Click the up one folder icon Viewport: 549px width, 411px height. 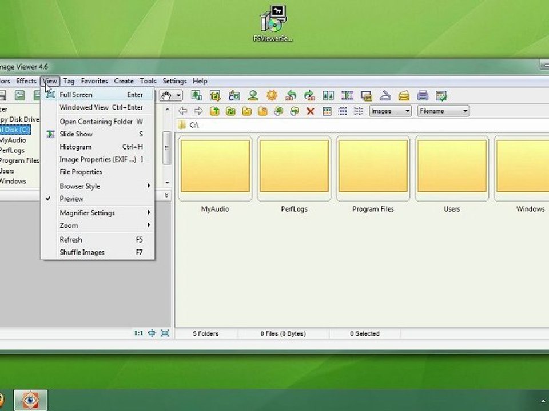tap(214, 111)
